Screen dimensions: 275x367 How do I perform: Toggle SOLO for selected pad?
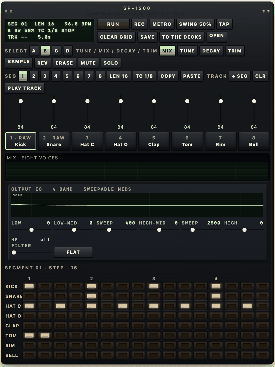[111, 63]
